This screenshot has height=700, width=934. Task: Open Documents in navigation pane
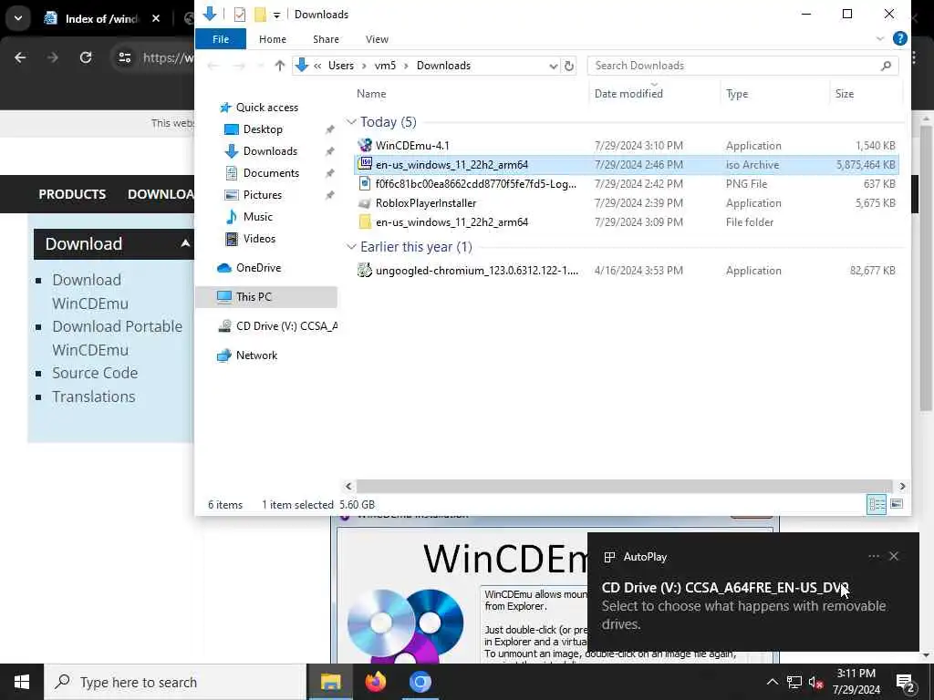click(x=270, y=173)
